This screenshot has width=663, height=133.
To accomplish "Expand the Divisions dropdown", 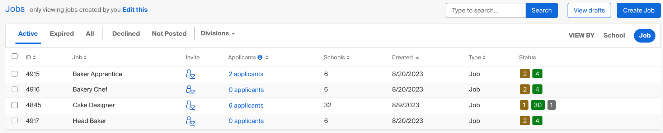I will coord(218,33).
